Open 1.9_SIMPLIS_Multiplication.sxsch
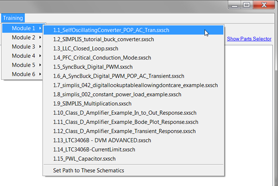Screen dimensions: 278x186 (133, 103)
